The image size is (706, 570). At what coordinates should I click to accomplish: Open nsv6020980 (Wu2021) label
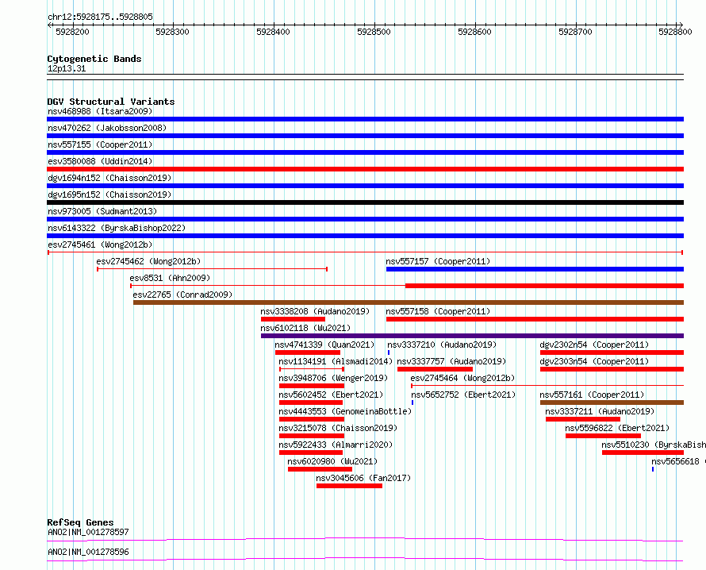tap(332, 461)
